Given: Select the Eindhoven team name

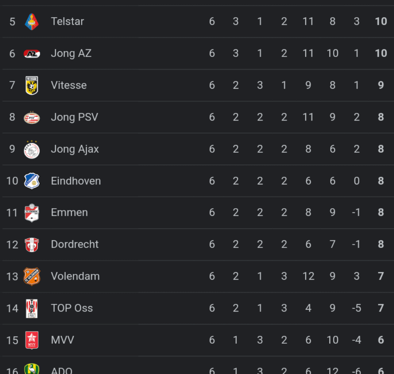Looking at the screenshot, I should pos(76,181).
